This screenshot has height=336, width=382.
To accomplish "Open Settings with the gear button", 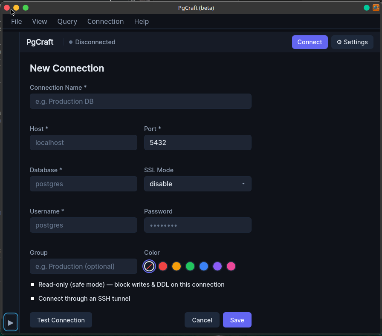I will pyautogui.click(x=352, y=42).
